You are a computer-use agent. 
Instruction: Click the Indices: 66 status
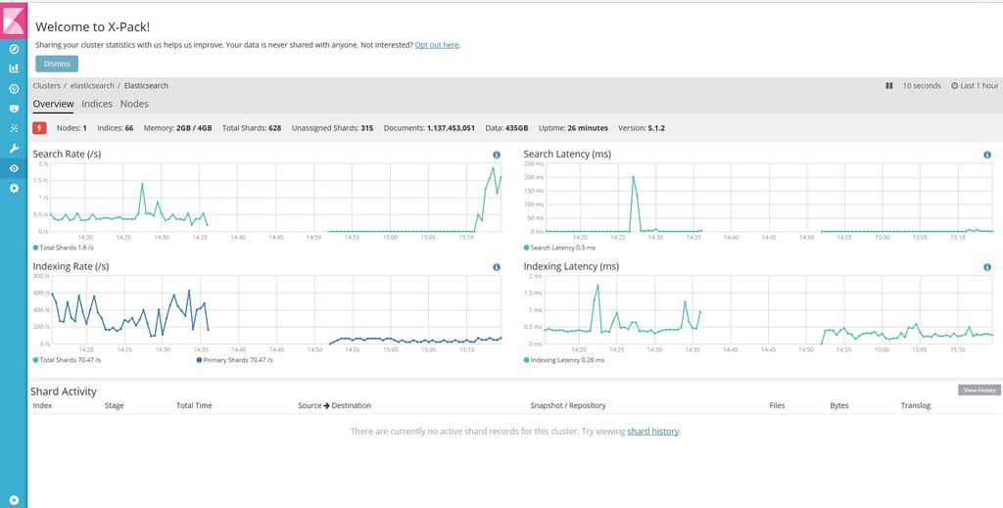click(x=116, y=128)
